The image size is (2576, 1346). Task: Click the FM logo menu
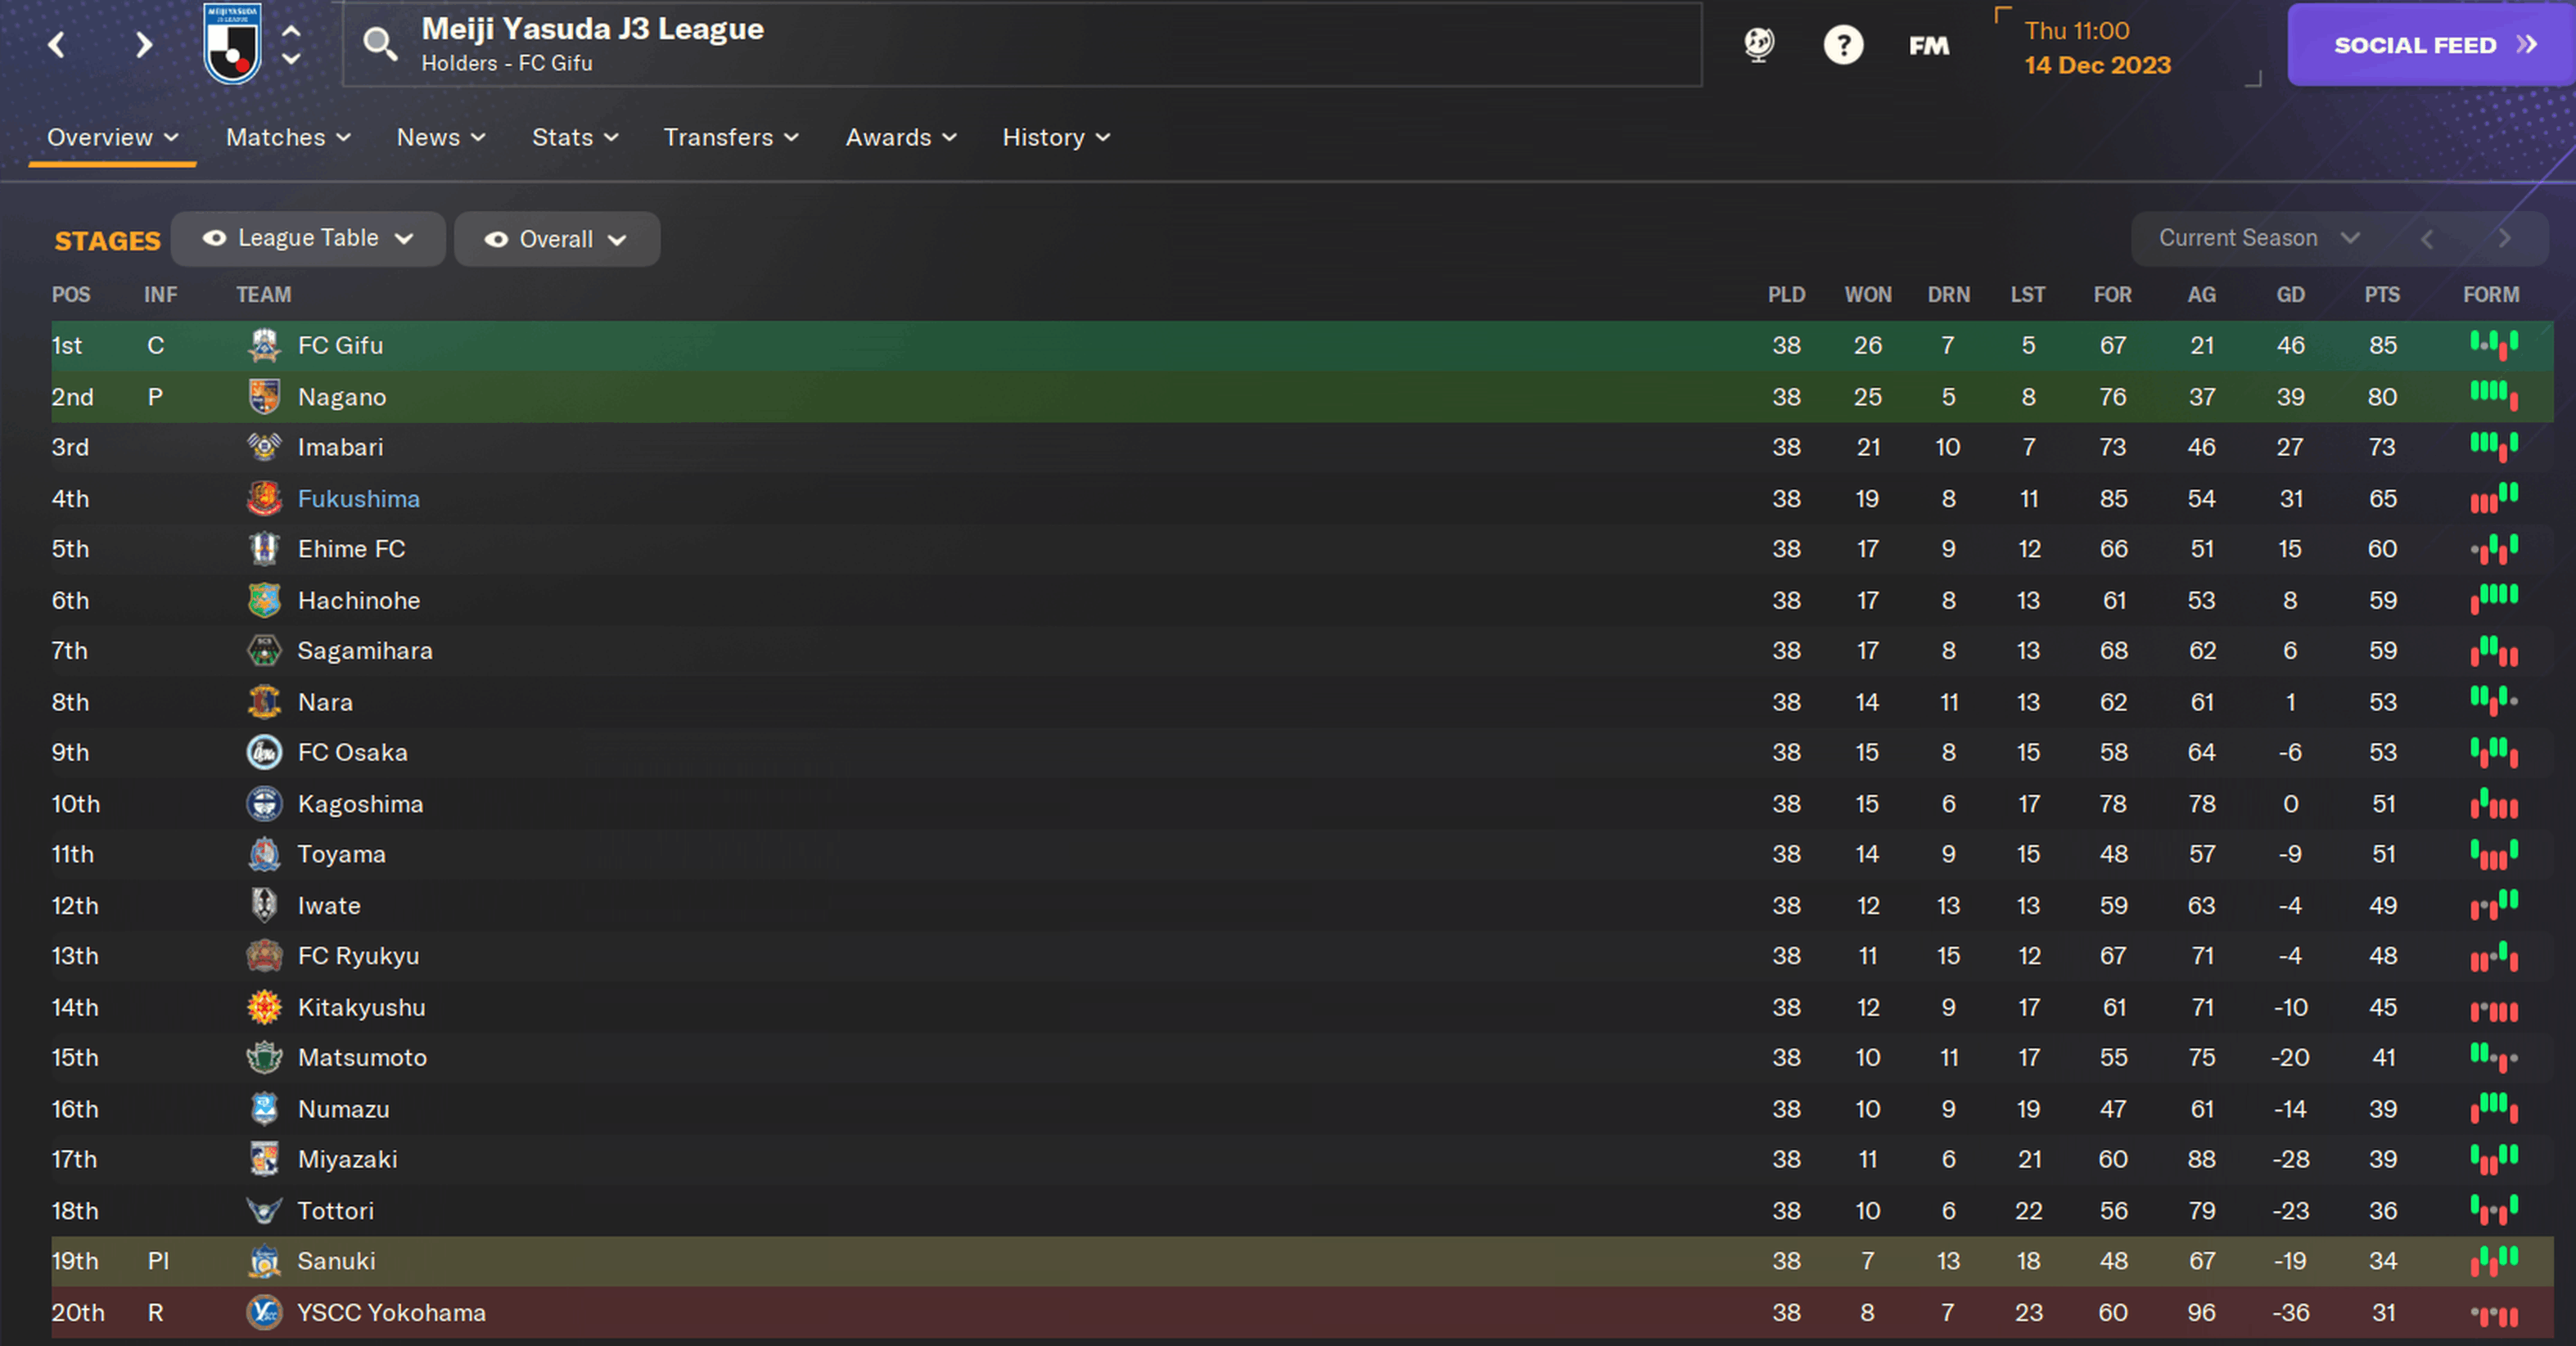1928,46
